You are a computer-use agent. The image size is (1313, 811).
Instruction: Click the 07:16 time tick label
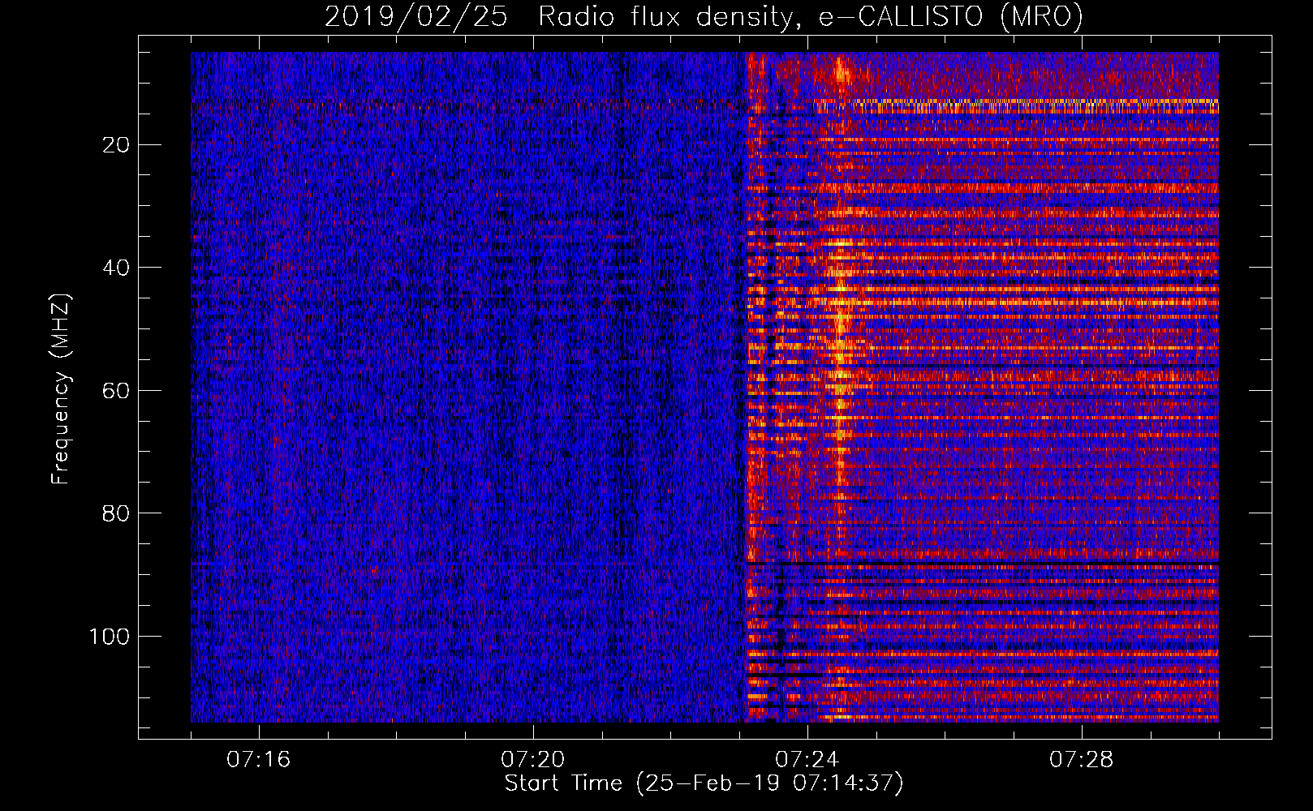258,760
